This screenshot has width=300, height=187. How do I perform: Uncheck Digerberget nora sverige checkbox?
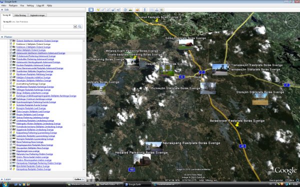click(10, 151)
